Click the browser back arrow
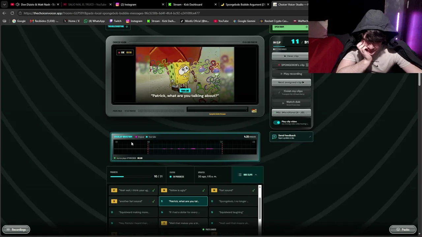422x237 pixels. [4, 13]
